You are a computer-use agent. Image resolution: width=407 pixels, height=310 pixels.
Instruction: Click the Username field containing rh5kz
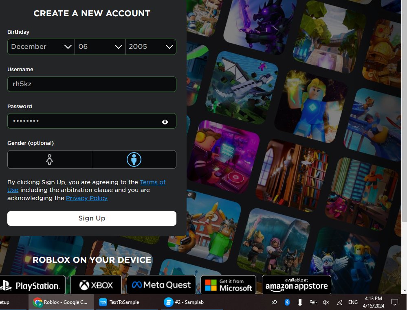pos(92,84)
